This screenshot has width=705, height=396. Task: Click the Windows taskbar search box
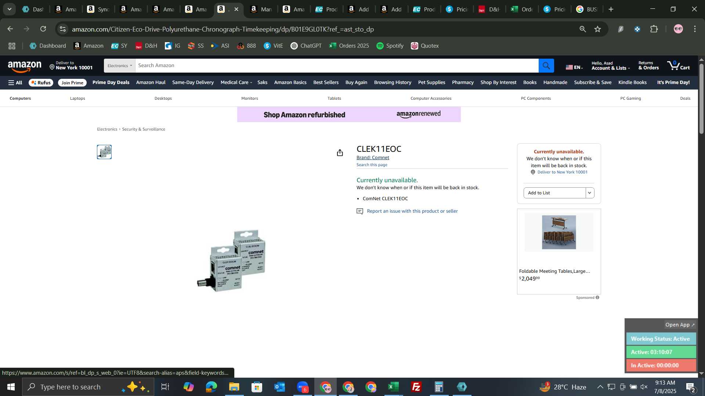tap(88, 387)
